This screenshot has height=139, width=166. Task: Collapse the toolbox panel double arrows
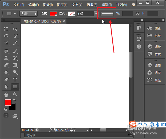click(3, 20)
